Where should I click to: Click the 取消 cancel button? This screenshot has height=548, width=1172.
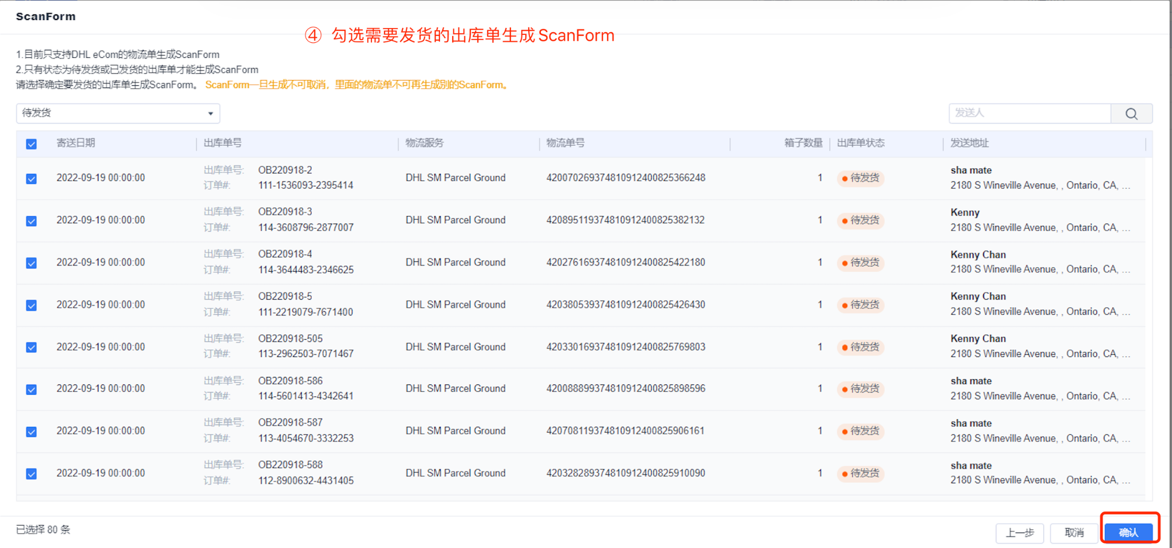coord(1075,532)
